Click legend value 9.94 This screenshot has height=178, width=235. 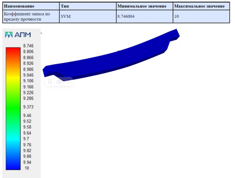pos(27,162)
